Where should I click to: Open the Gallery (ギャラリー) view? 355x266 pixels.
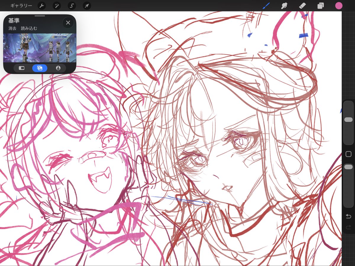point(21,6)
